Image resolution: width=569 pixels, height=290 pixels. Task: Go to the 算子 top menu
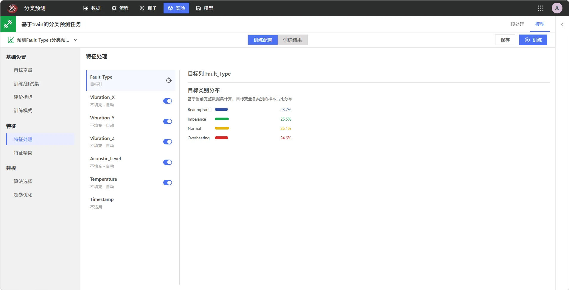click(x=148, y=8)
